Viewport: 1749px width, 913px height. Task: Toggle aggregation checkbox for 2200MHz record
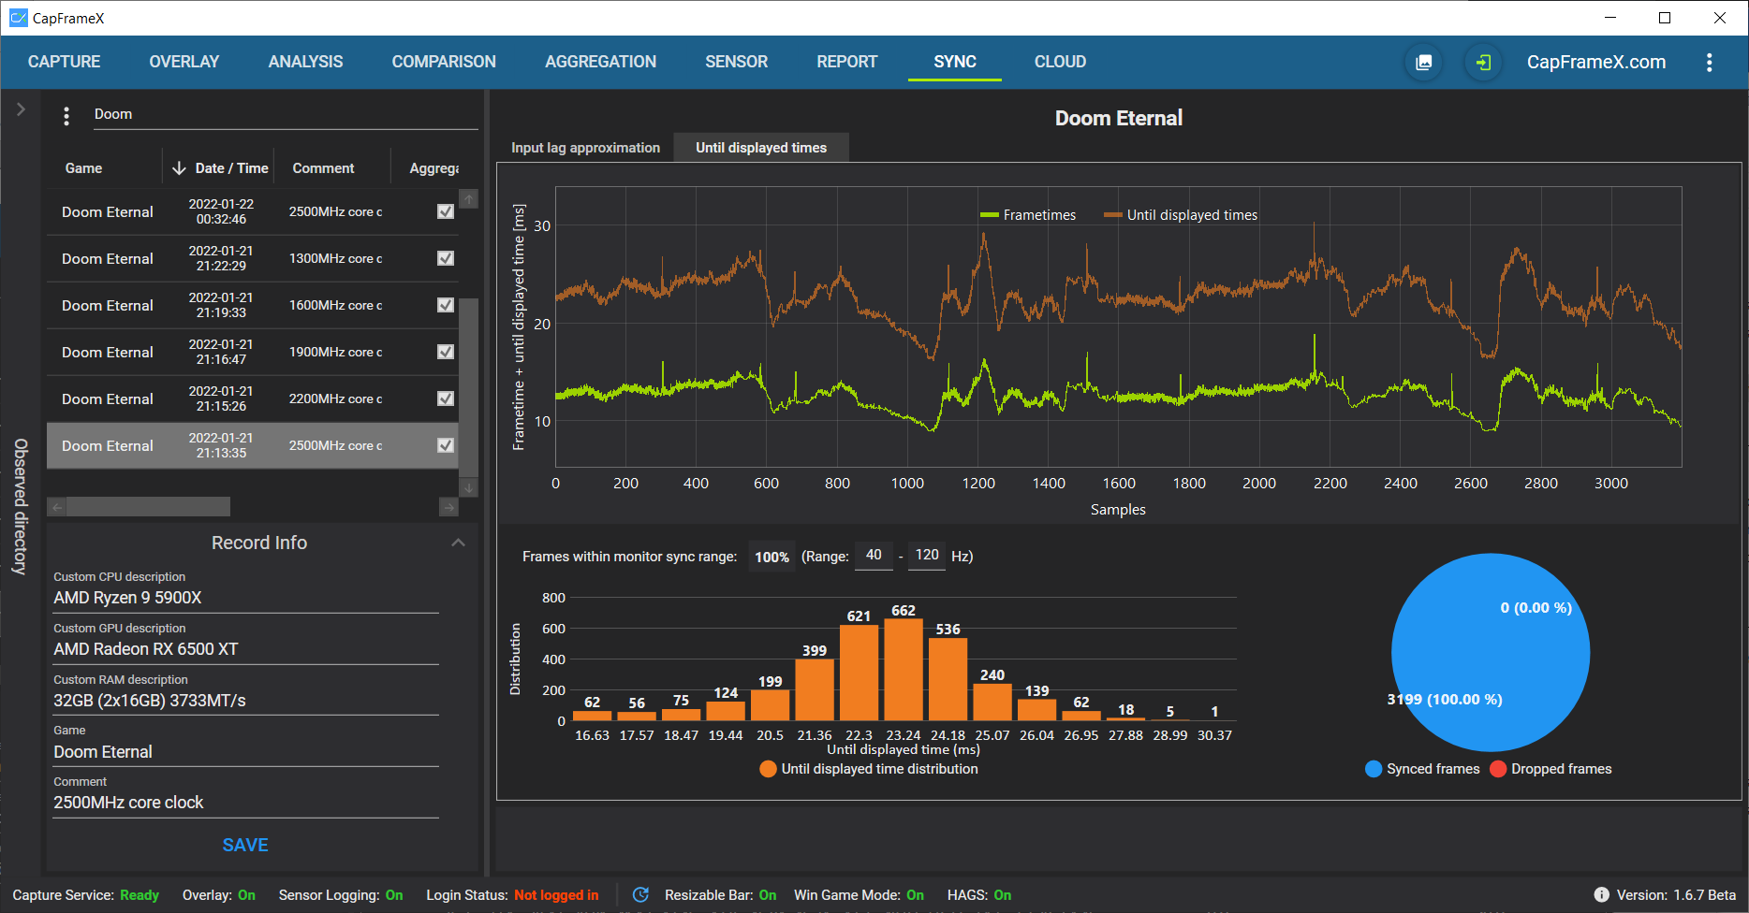446,399
